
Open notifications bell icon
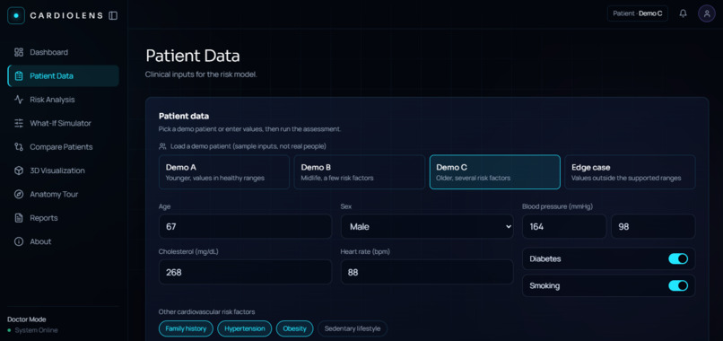point(683,13)
